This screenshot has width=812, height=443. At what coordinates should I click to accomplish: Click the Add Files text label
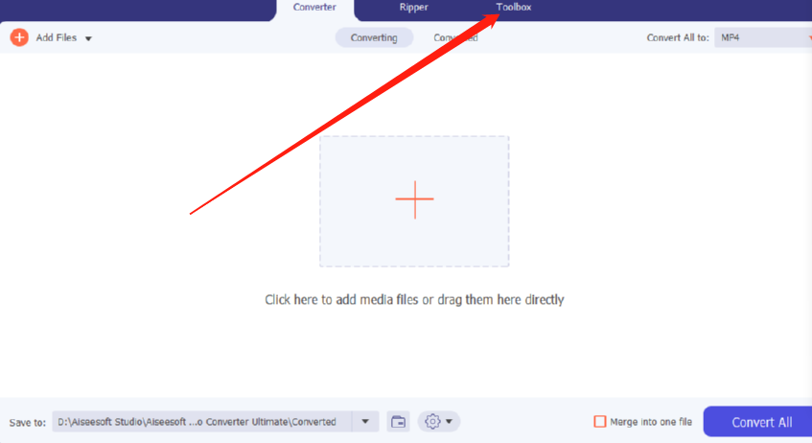(x=56, y=37)
